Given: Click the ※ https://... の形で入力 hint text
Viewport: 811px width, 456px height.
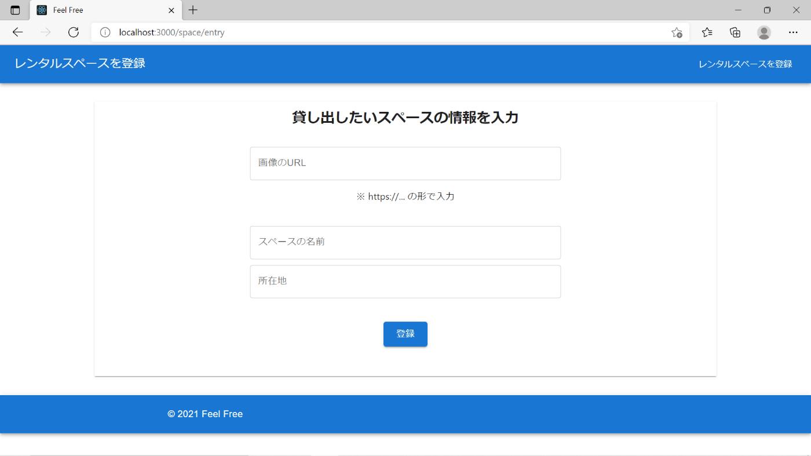Looking at the screenshot, I should pyautogui.click(x=405, y=196).
